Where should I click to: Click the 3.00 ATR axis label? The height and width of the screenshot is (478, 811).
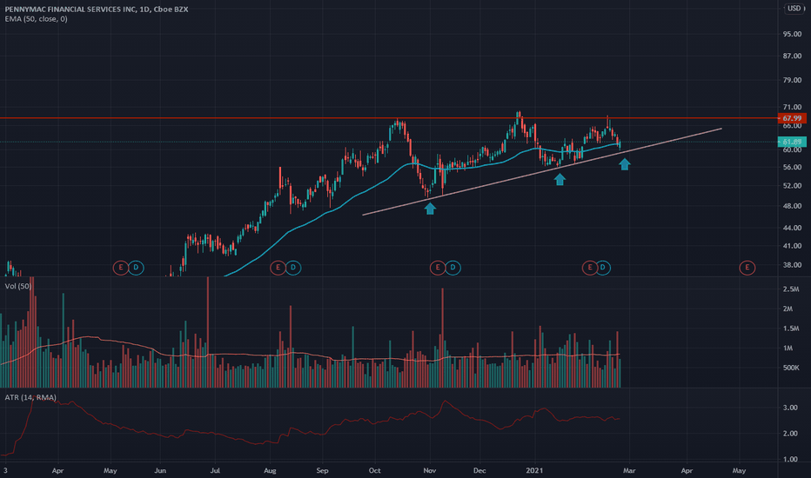(x=790, y=408)
